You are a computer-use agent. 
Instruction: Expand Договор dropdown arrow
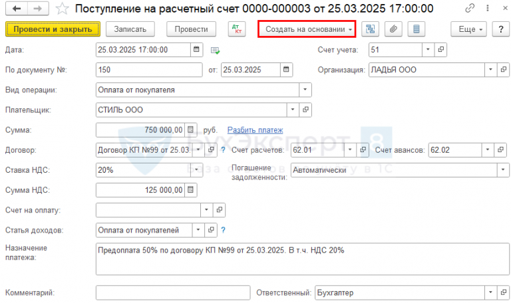[x=198, y=150]
